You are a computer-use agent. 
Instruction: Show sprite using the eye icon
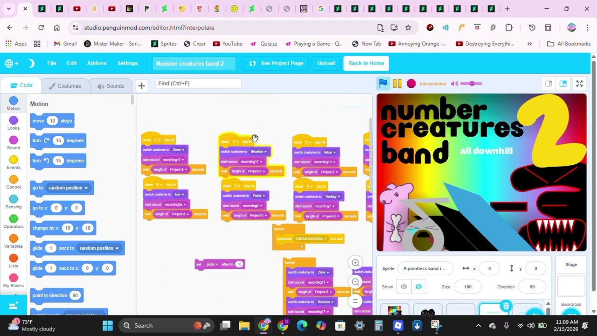tap(404, 287)
